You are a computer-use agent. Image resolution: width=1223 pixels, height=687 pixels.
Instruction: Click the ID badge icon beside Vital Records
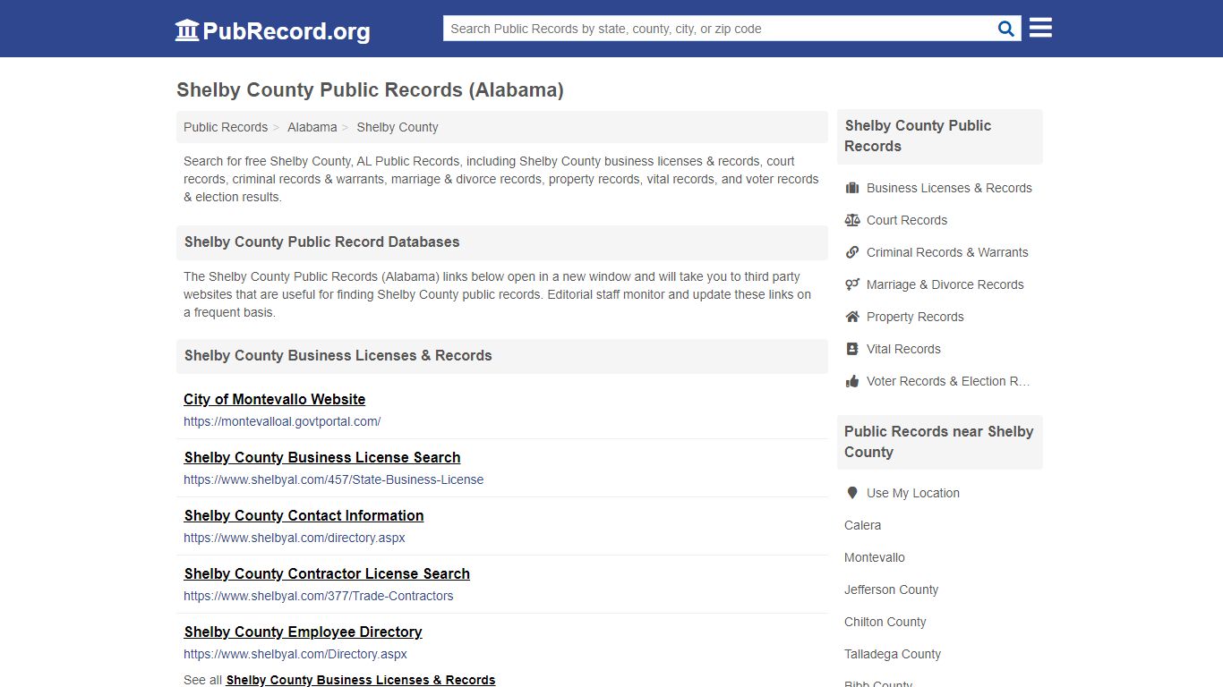[x=852, y=349]
